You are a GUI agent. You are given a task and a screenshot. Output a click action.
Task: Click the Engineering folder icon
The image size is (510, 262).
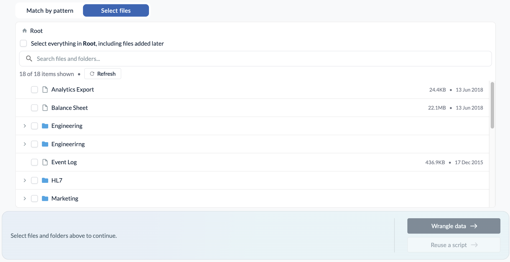[45, 126]
